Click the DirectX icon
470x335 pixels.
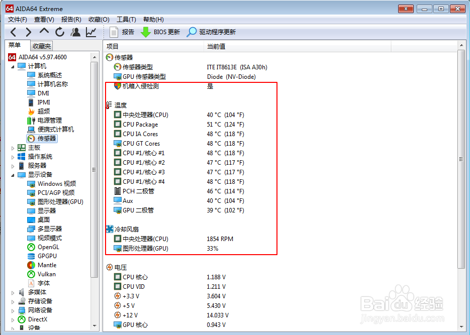pyautogui.click(x=22, y=319)
